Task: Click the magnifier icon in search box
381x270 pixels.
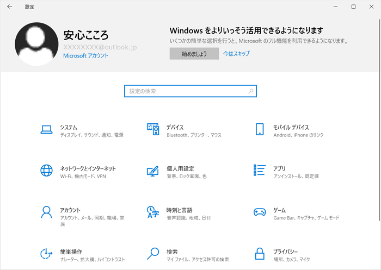Action: (251, 91)
